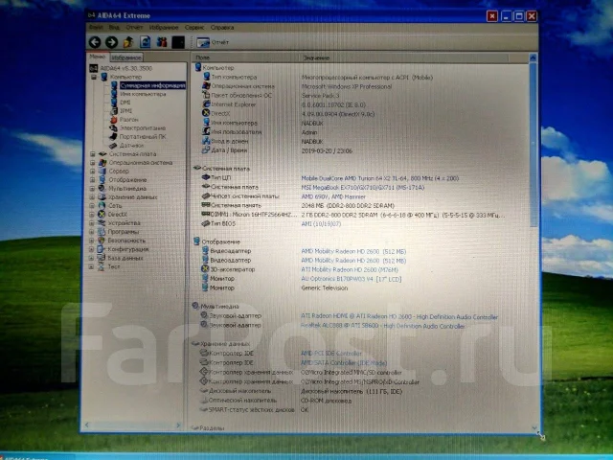This screenshot has width=613, height=460.
Task: Collapse the Компьютер tree node
Action: pyautogui.click(x=94, y=77)
